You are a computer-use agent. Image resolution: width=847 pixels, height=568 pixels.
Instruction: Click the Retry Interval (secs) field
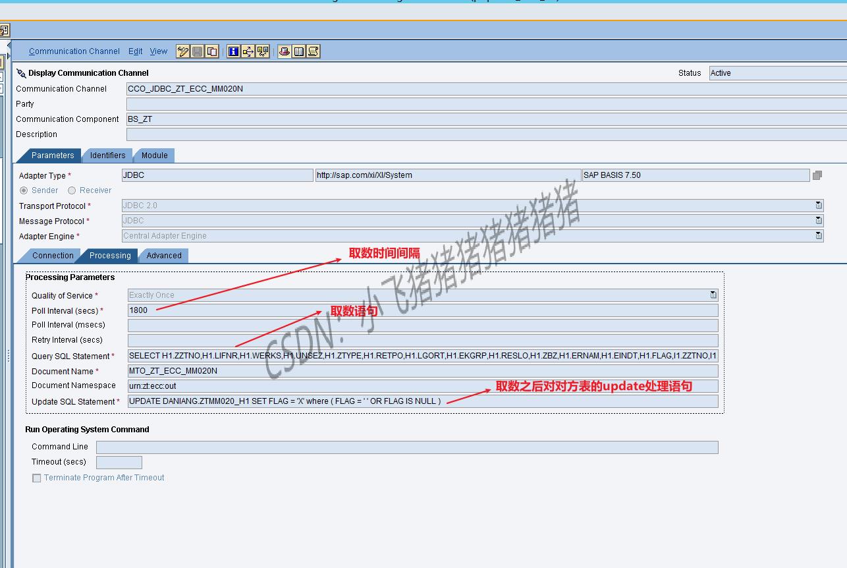tap(423, 341)
